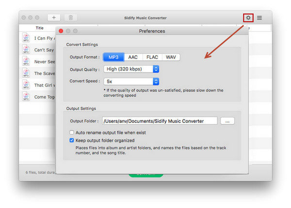The width and height of the screenshot is (291, 208).
Task: Select MP3 file icon beside 'Never See'
Action: [x=26, y=61]
